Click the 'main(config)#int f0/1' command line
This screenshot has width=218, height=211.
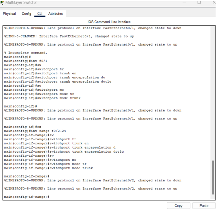(x=26, y=61)
